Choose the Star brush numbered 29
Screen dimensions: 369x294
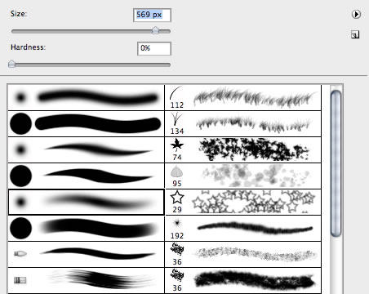243,203
